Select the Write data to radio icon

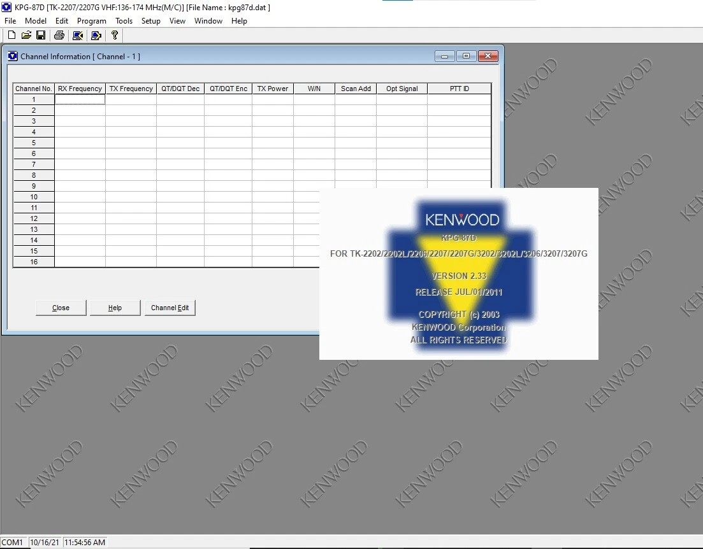[x=96, y=35]
